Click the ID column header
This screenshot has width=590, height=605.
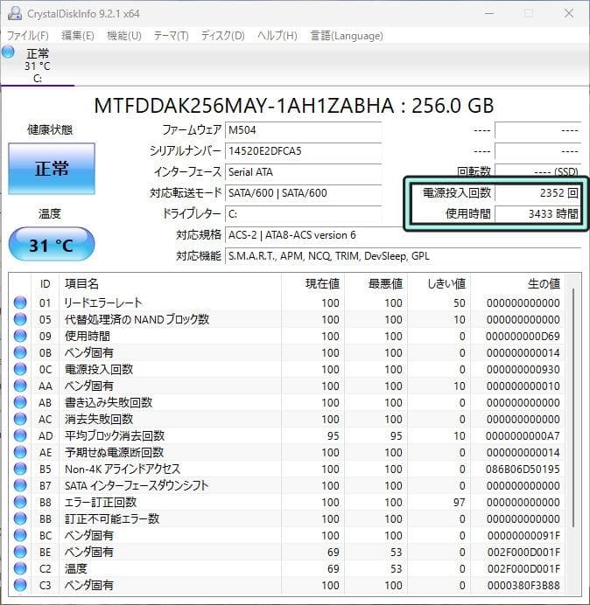pos(46,284)
